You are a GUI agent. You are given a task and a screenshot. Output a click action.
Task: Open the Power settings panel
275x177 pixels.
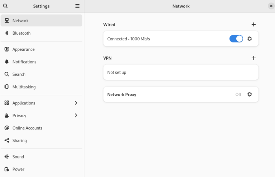pos(18,169)
